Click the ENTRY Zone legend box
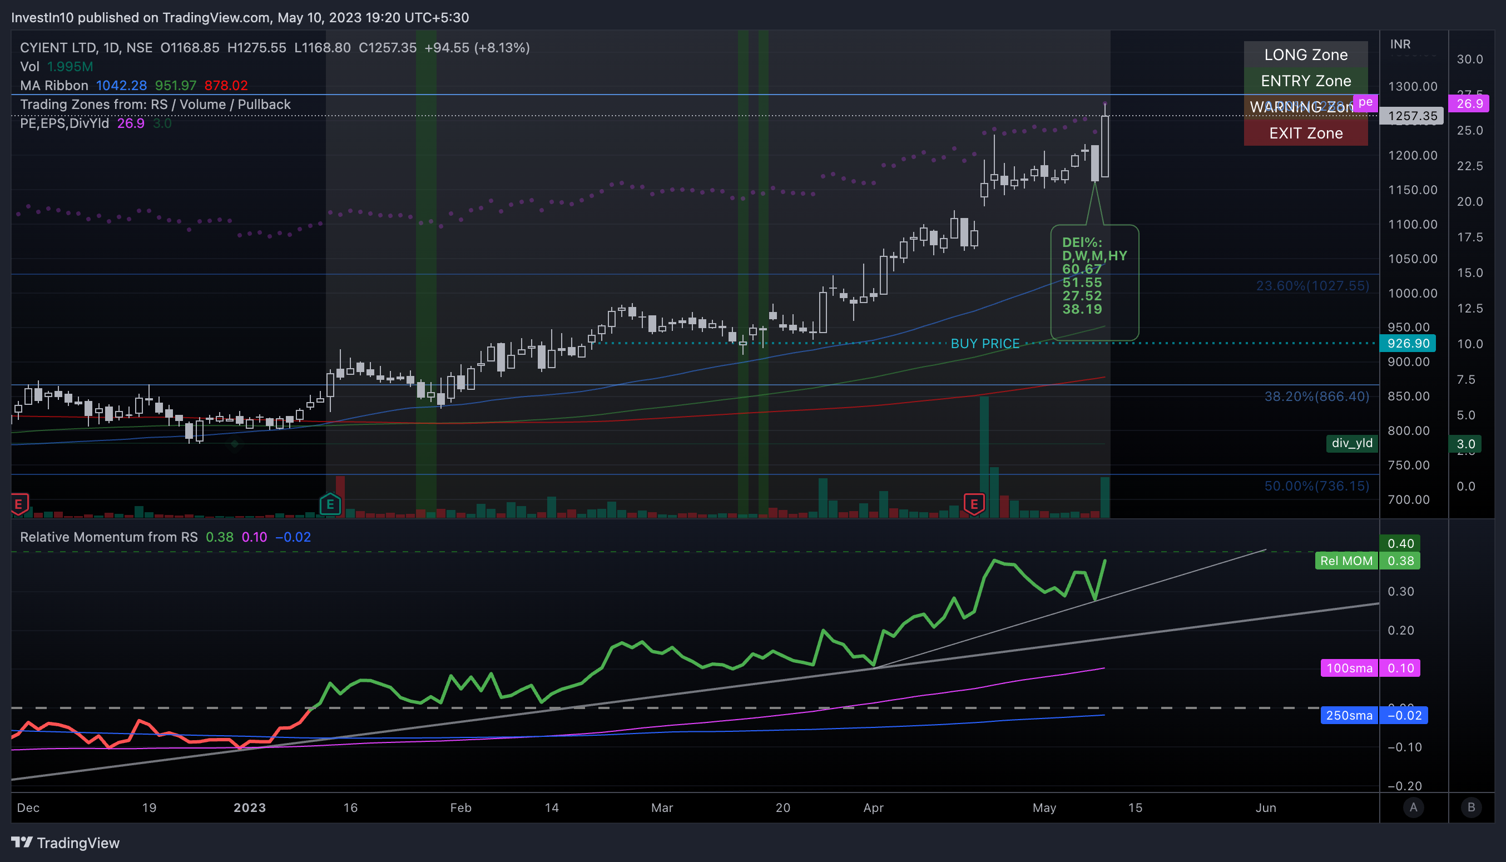 coord(1306,81)
